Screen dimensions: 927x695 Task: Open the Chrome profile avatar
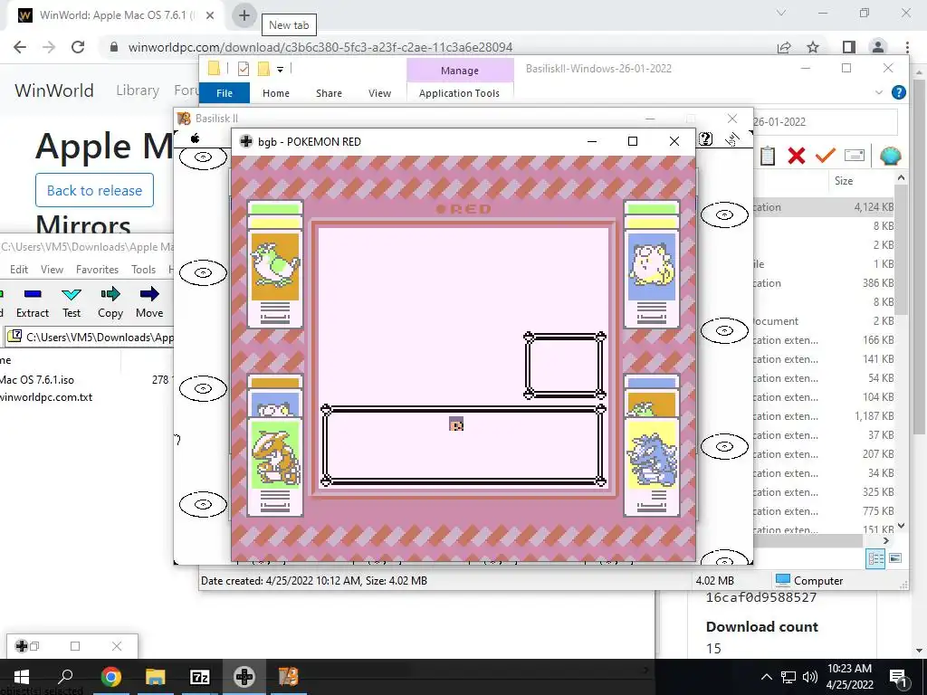tap(878, 47)
